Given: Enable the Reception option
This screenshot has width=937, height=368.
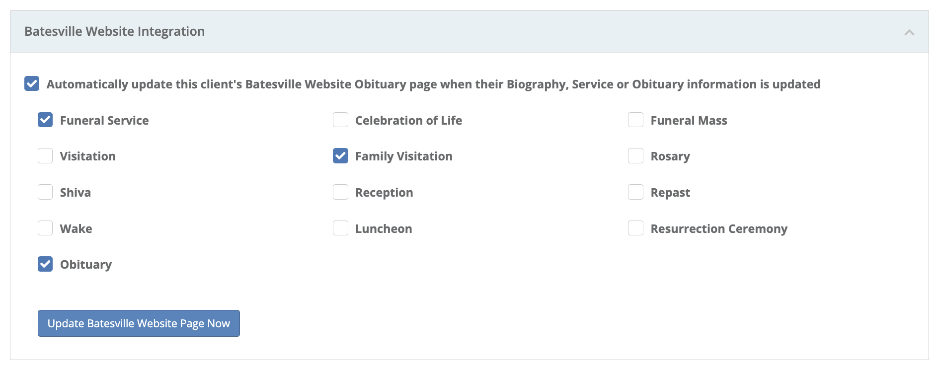Looking at the screenshot, I should pos(340,192).
